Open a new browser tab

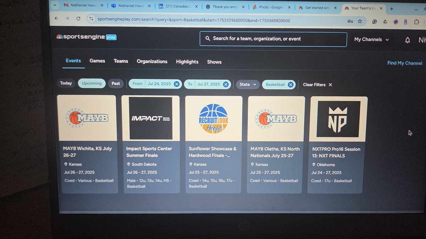click(x=392, y=9)
